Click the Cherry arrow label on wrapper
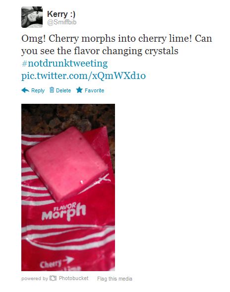Viewport: 230px width, 292px height. tap(57, 262)
